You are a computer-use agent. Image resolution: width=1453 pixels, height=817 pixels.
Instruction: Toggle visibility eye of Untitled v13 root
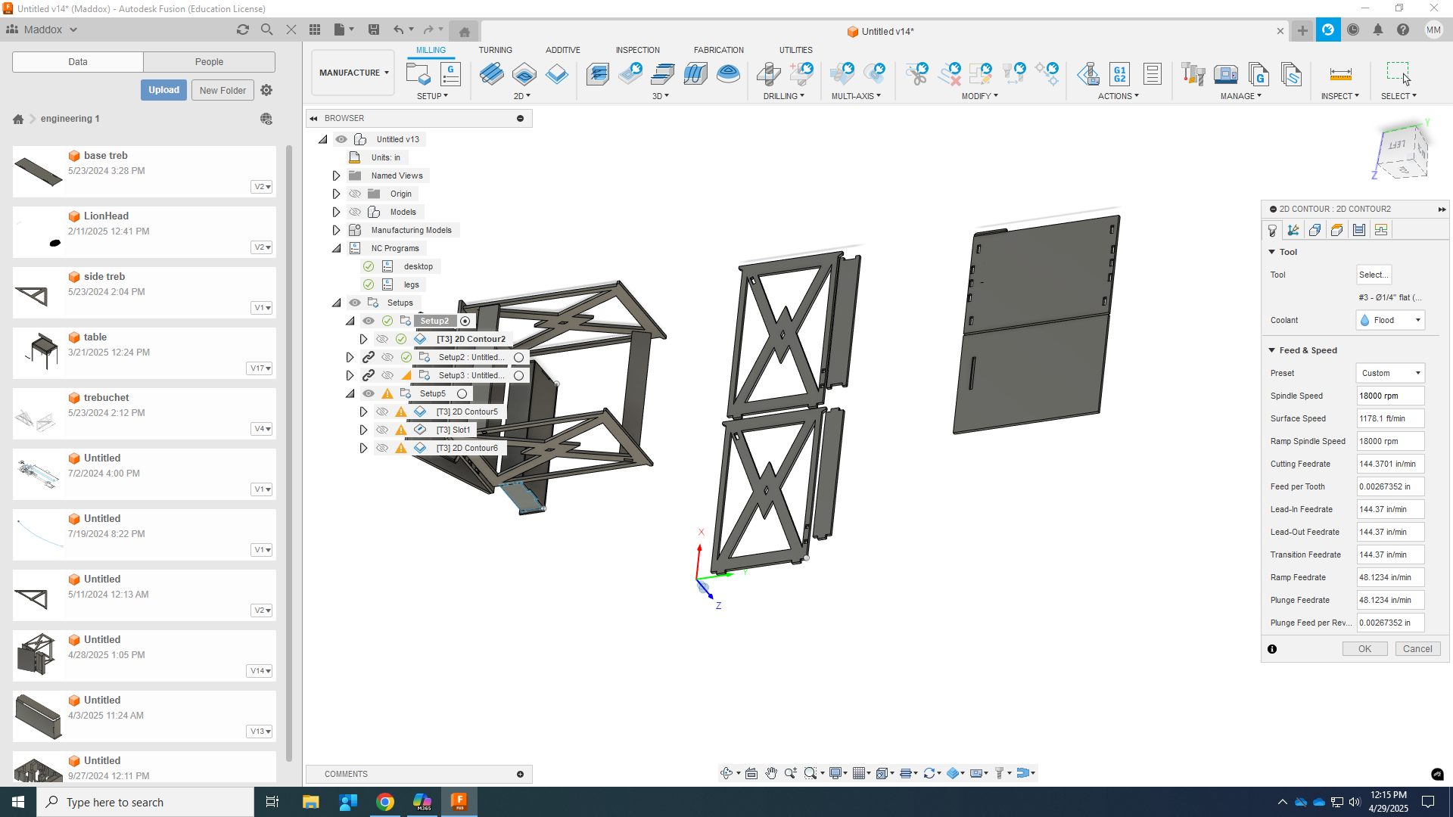pyautogui.click(x=341, y=139)
